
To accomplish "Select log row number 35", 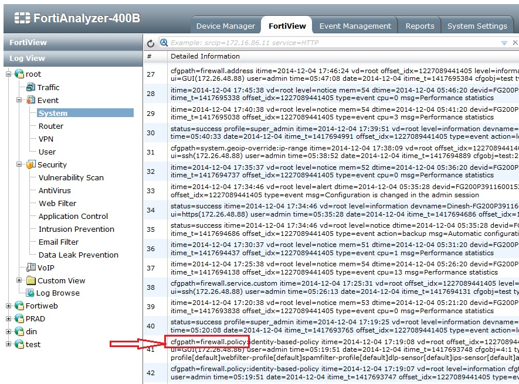I will 331,229.
